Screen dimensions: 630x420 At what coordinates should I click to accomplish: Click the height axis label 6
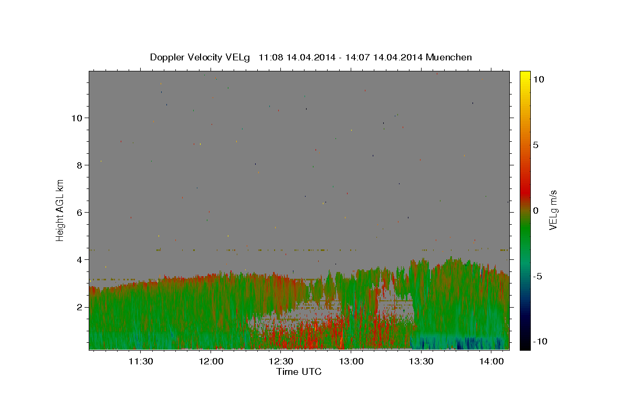pyautogui.click(x=80, y=213)
